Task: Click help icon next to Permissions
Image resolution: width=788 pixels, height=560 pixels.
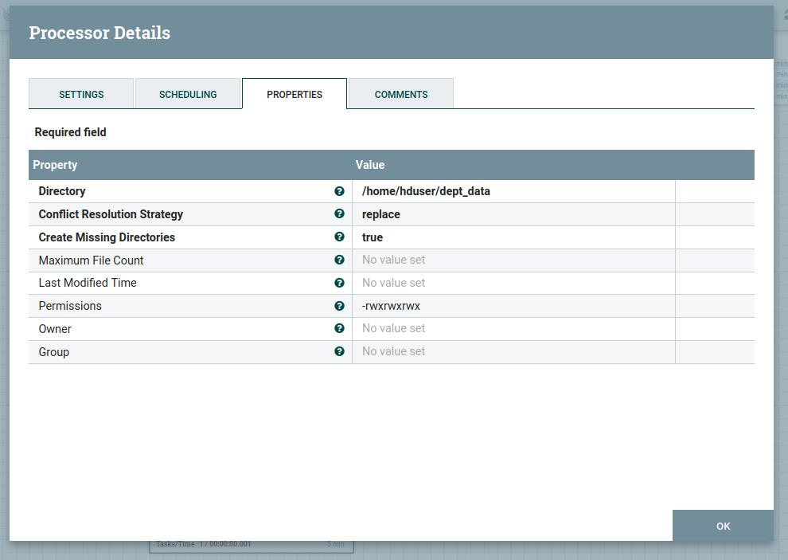Action: (340, 306)
